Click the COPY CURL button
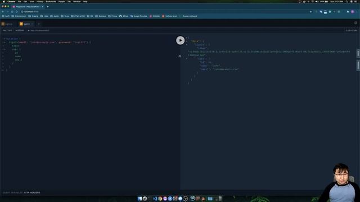Screen dimensions: 360x202 [352, 30]
